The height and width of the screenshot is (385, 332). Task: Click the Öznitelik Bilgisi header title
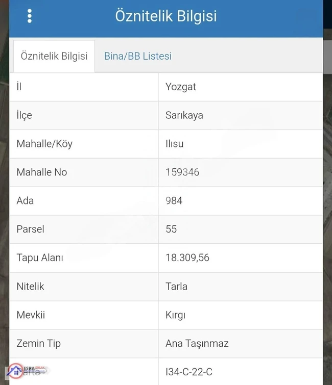coord(166,16)
